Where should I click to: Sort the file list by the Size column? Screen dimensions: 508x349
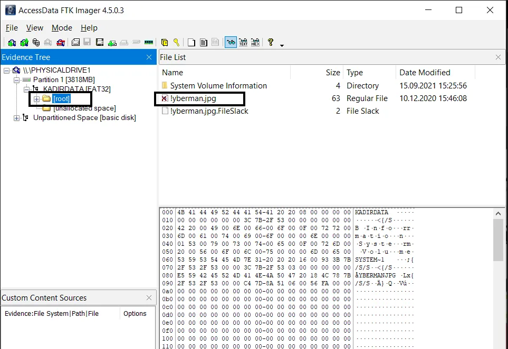pyautogui.click(x=317, y=73)
